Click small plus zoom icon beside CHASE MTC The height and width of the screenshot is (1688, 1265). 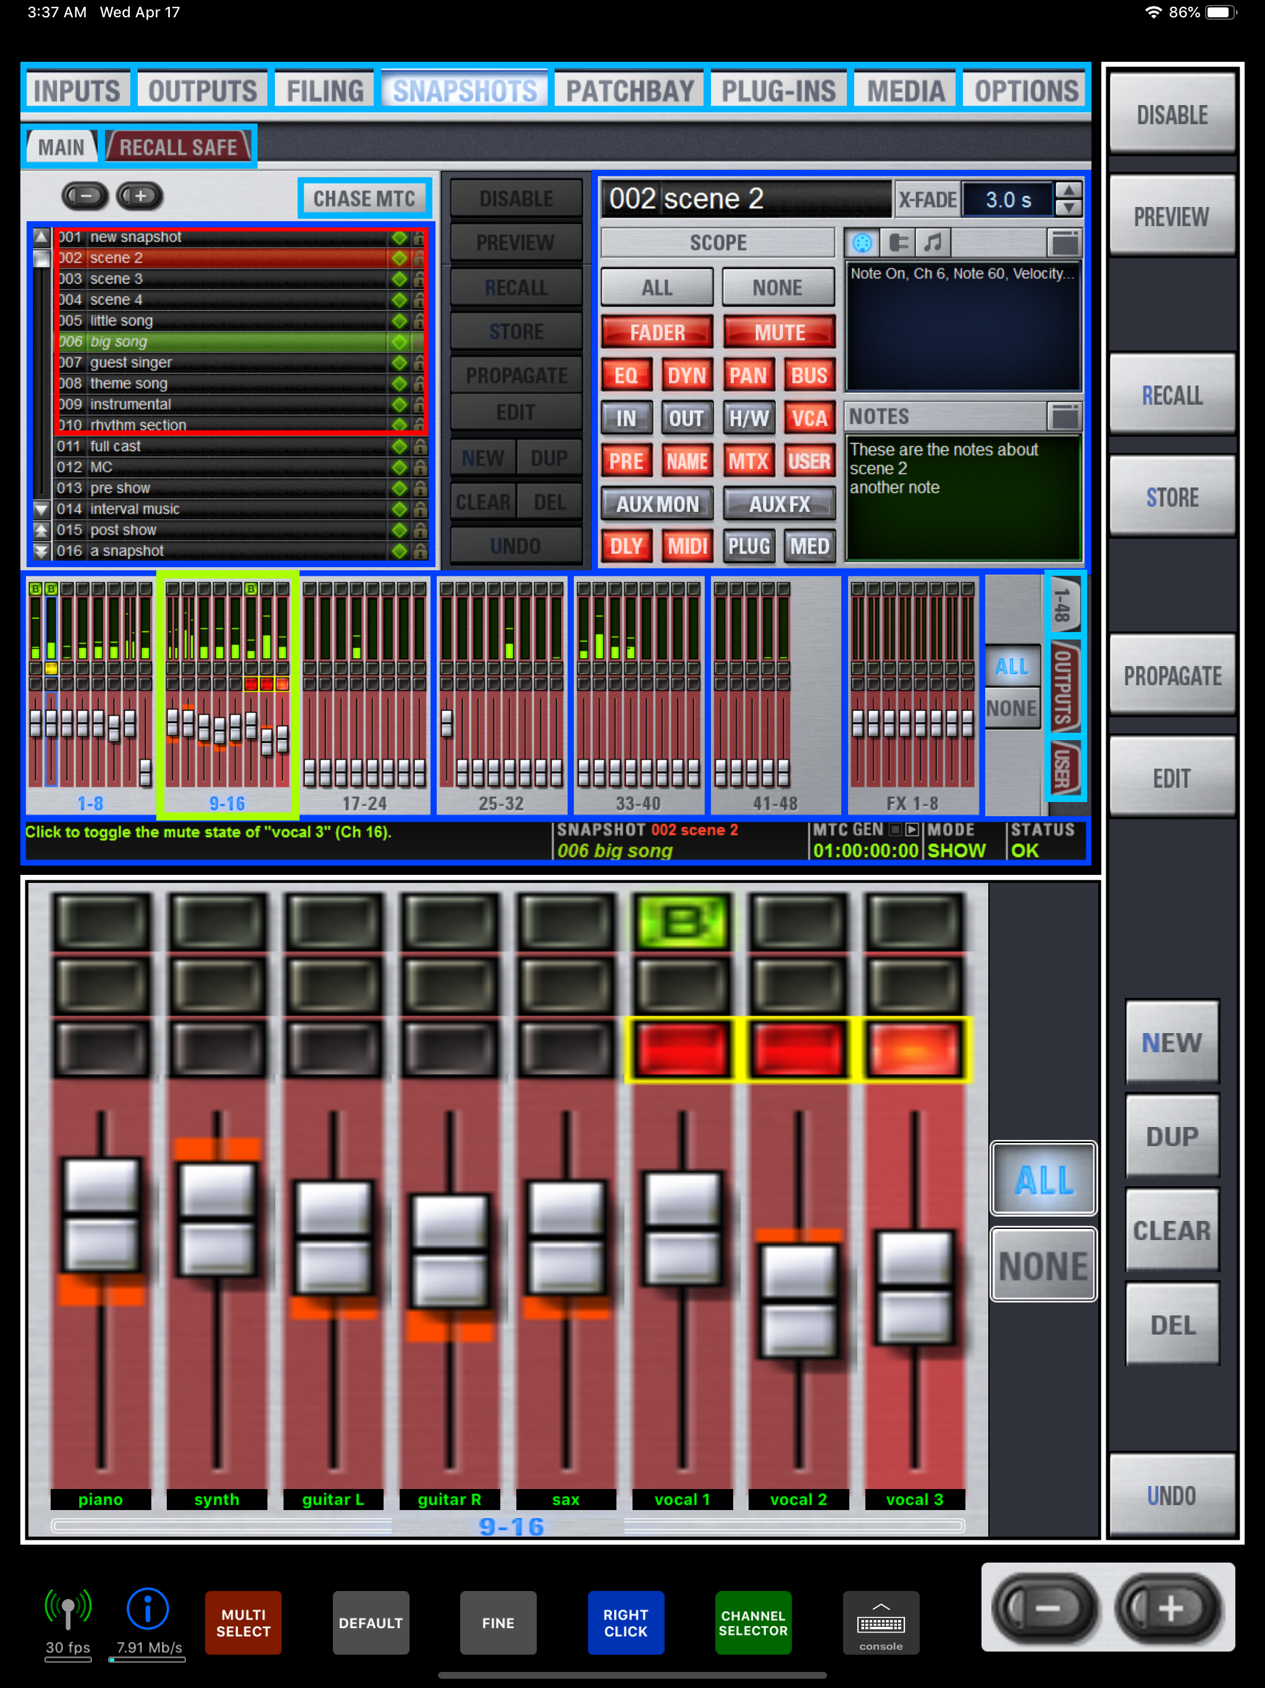click(x=140, y=196)
